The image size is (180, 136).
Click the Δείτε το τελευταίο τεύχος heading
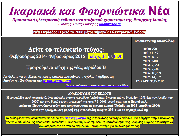tap(66, 49)
